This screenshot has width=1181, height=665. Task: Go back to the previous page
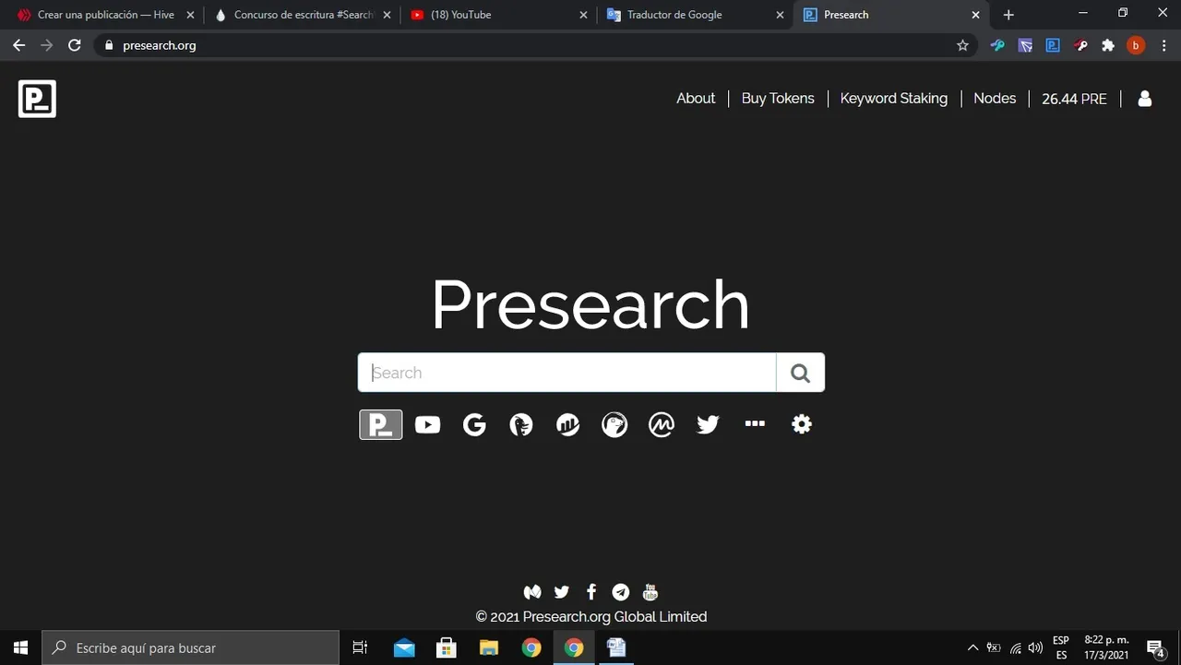coord(18,45)
